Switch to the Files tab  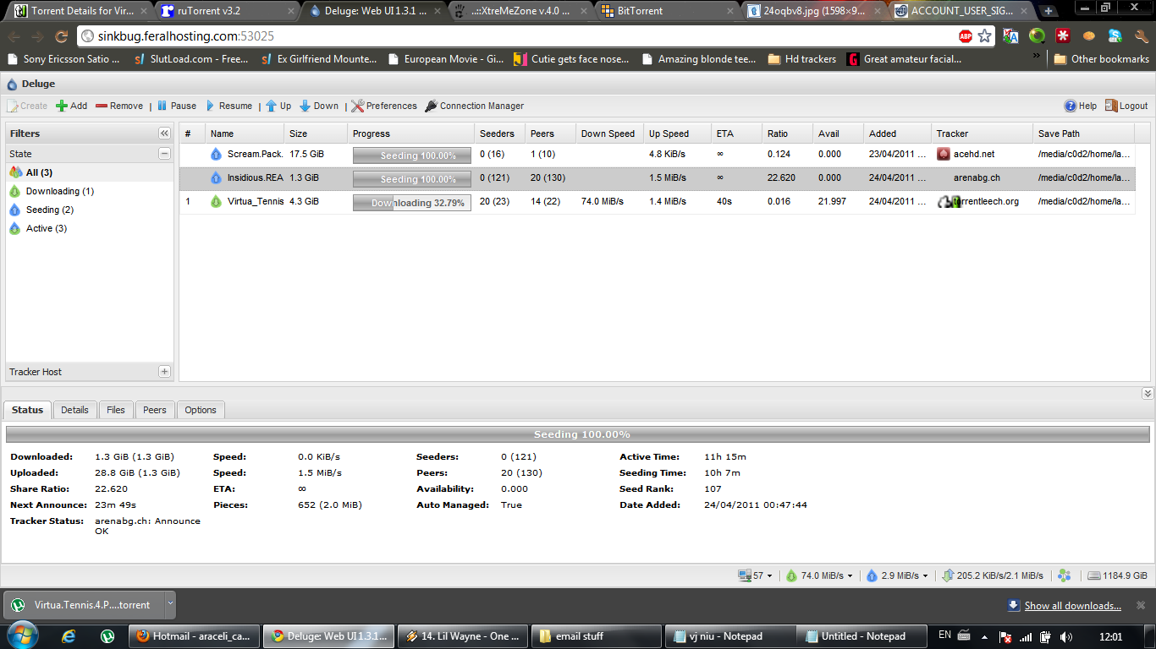[x=116, y=410]
